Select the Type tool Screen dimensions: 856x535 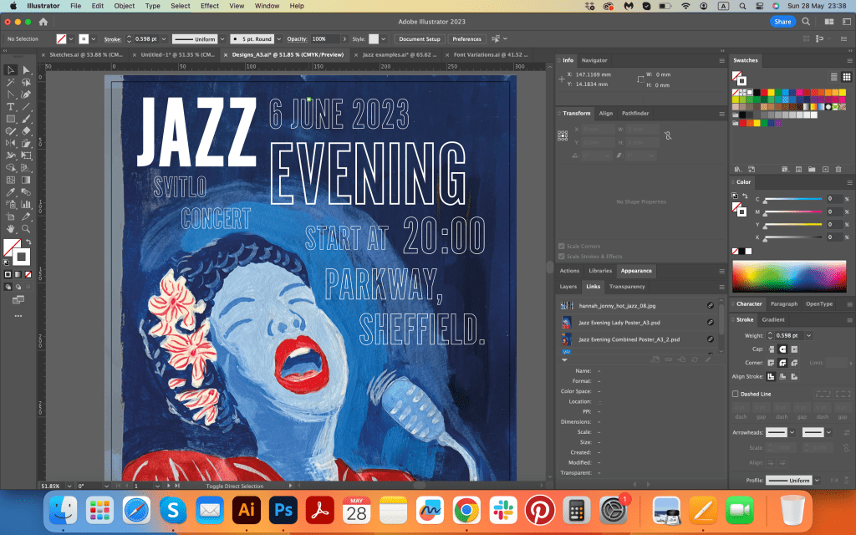[11, 107]
